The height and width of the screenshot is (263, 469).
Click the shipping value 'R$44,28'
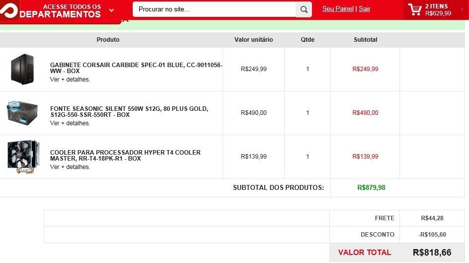click(432, 218)
